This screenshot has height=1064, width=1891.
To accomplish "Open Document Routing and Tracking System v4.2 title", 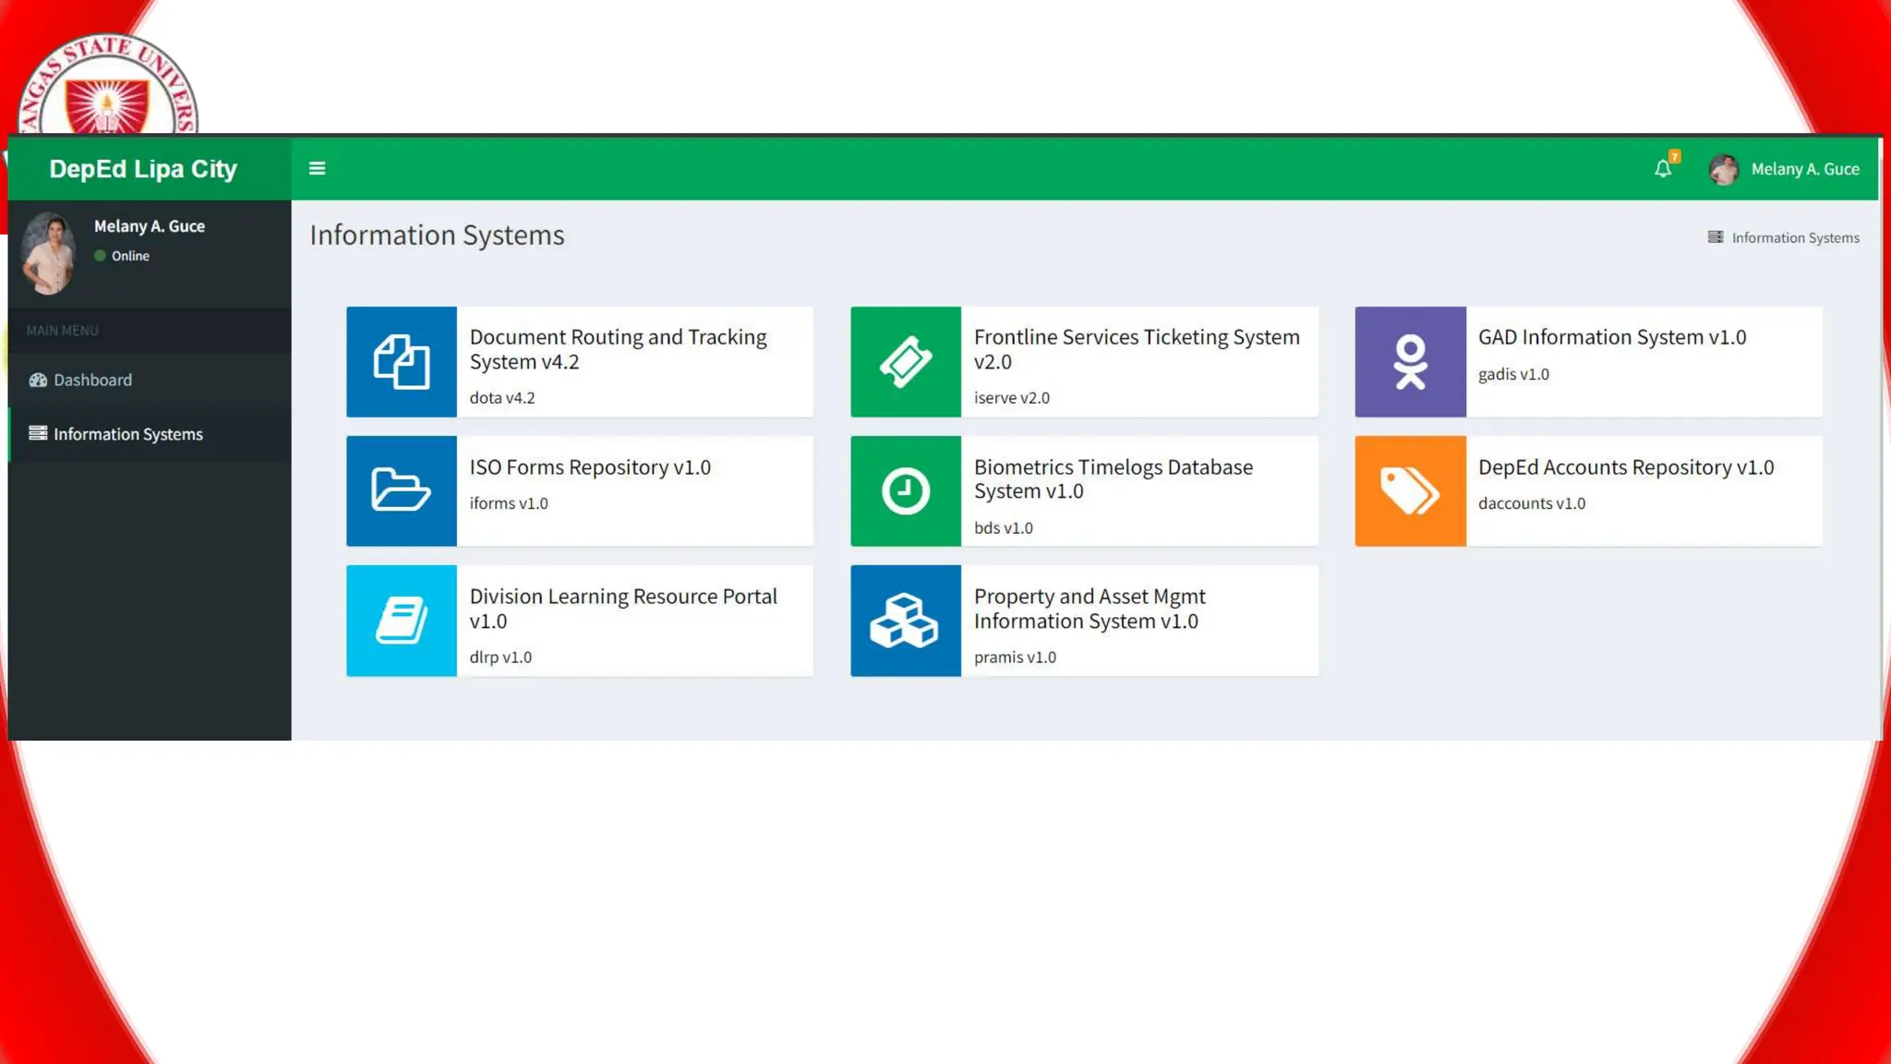I will 618,349.
